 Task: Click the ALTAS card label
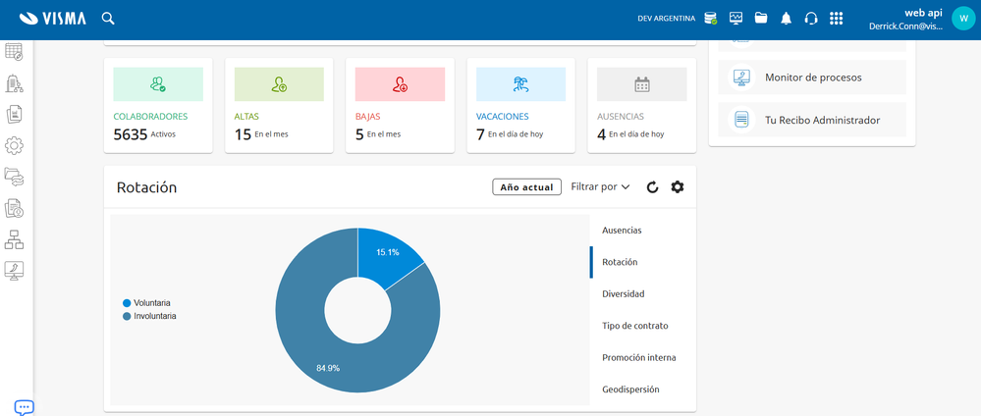(x=246, y=117)
